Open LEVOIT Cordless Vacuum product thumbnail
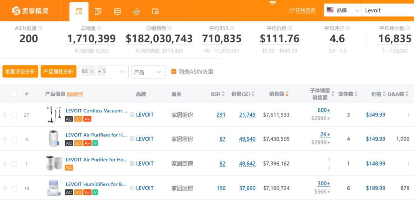Screen dimensions: 414x202 coord(54,114)
